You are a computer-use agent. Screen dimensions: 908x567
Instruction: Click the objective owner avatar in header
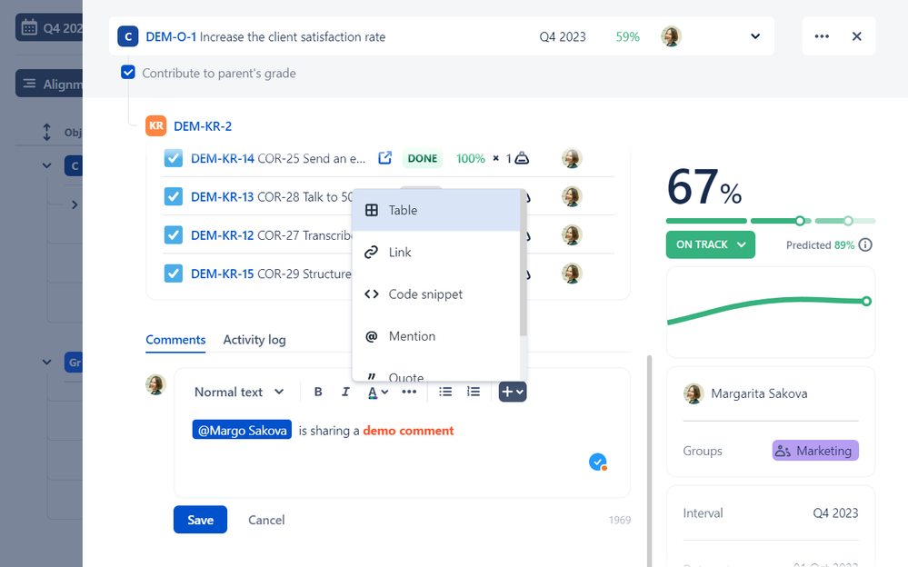coord(671,36)
